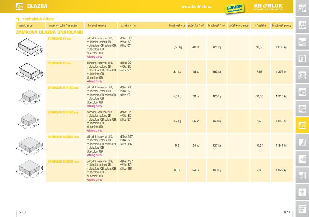This screenshot has height=217, width=309.
Task: Click the 'rozměry / mm' column header
Action: [128, 25]
